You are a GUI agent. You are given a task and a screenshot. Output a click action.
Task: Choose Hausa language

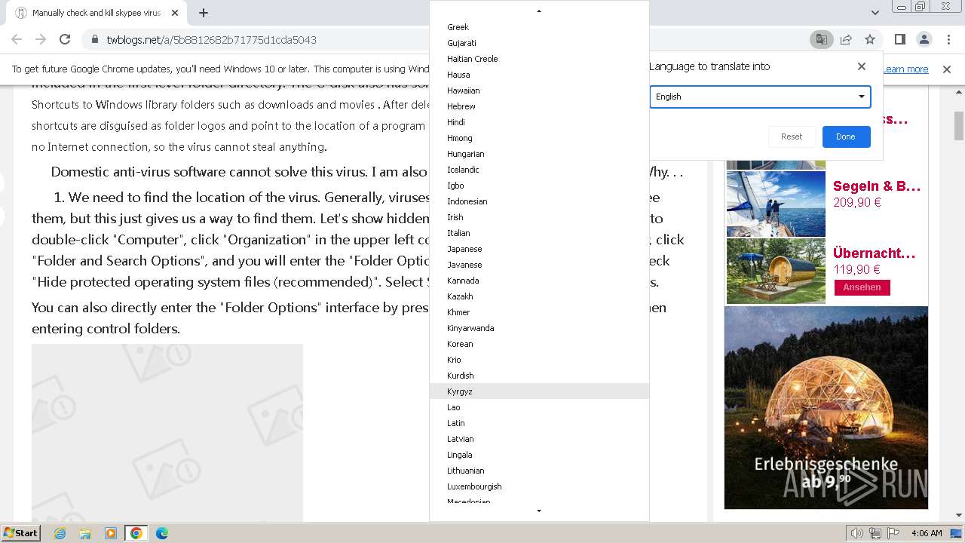click(x=539, y=75)
